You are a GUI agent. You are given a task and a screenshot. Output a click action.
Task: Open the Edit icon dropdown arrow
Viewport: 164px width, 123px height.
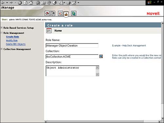78,3
